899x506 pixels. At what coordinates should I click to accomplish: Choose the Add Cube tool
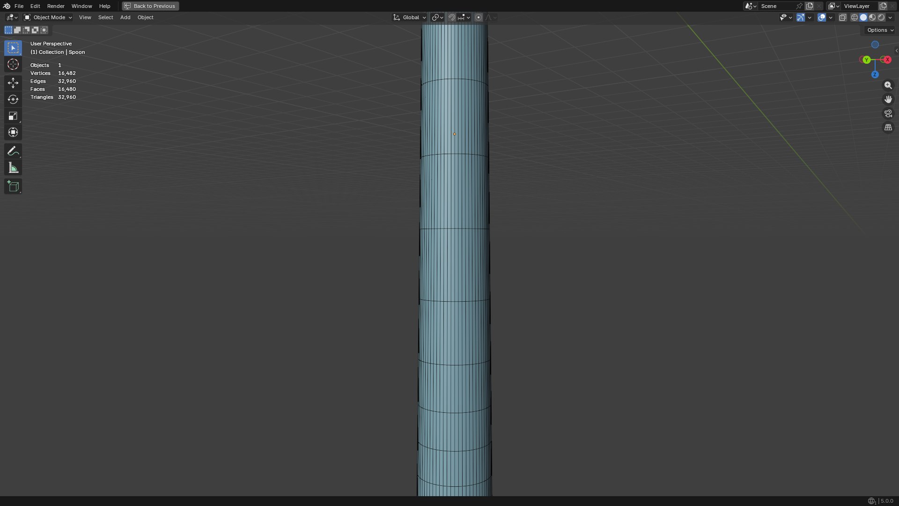13,186
